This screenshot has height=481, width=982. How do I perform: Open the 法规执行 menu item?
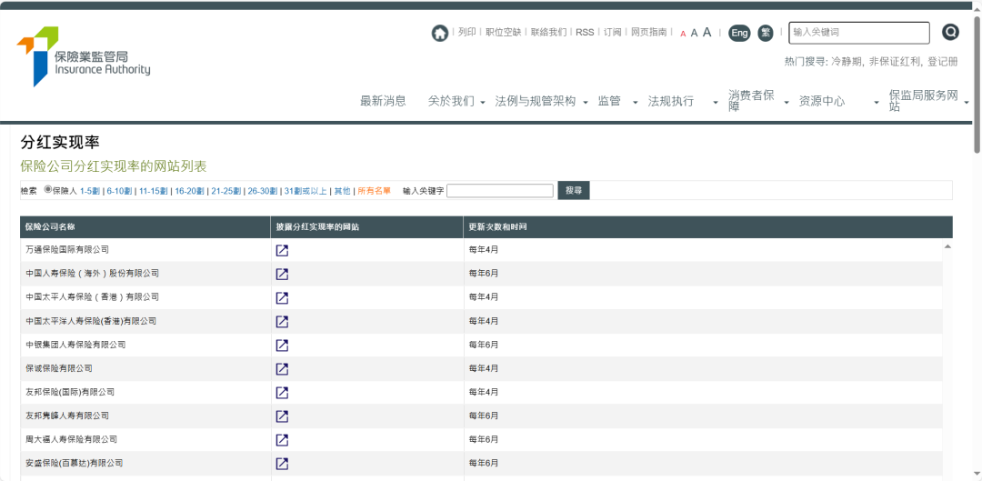[x=671, y=102]
